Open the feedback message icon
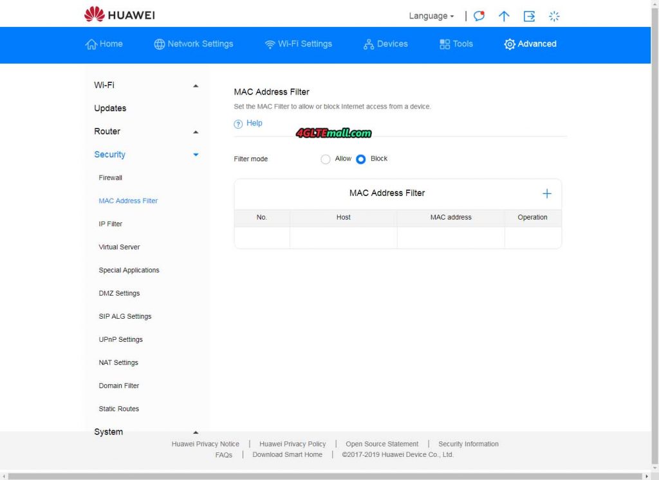This screenshot has height=480, width=659. [x=478, y=15]
